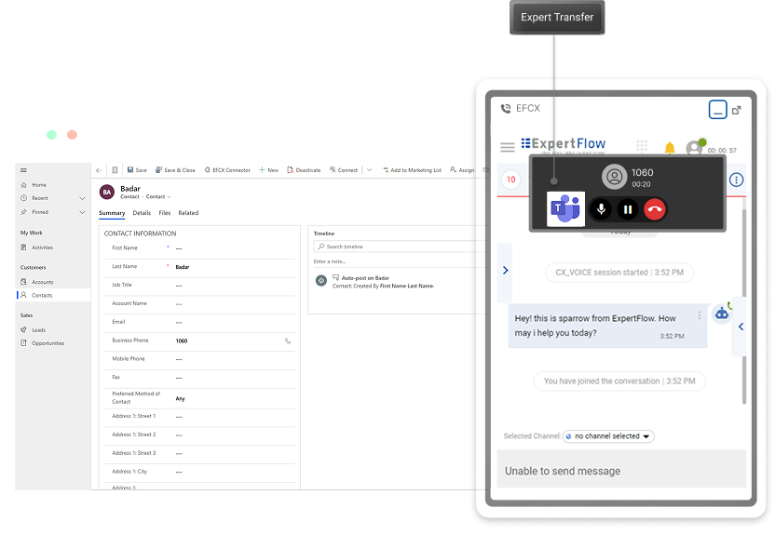Mute the call microphone

601,209
